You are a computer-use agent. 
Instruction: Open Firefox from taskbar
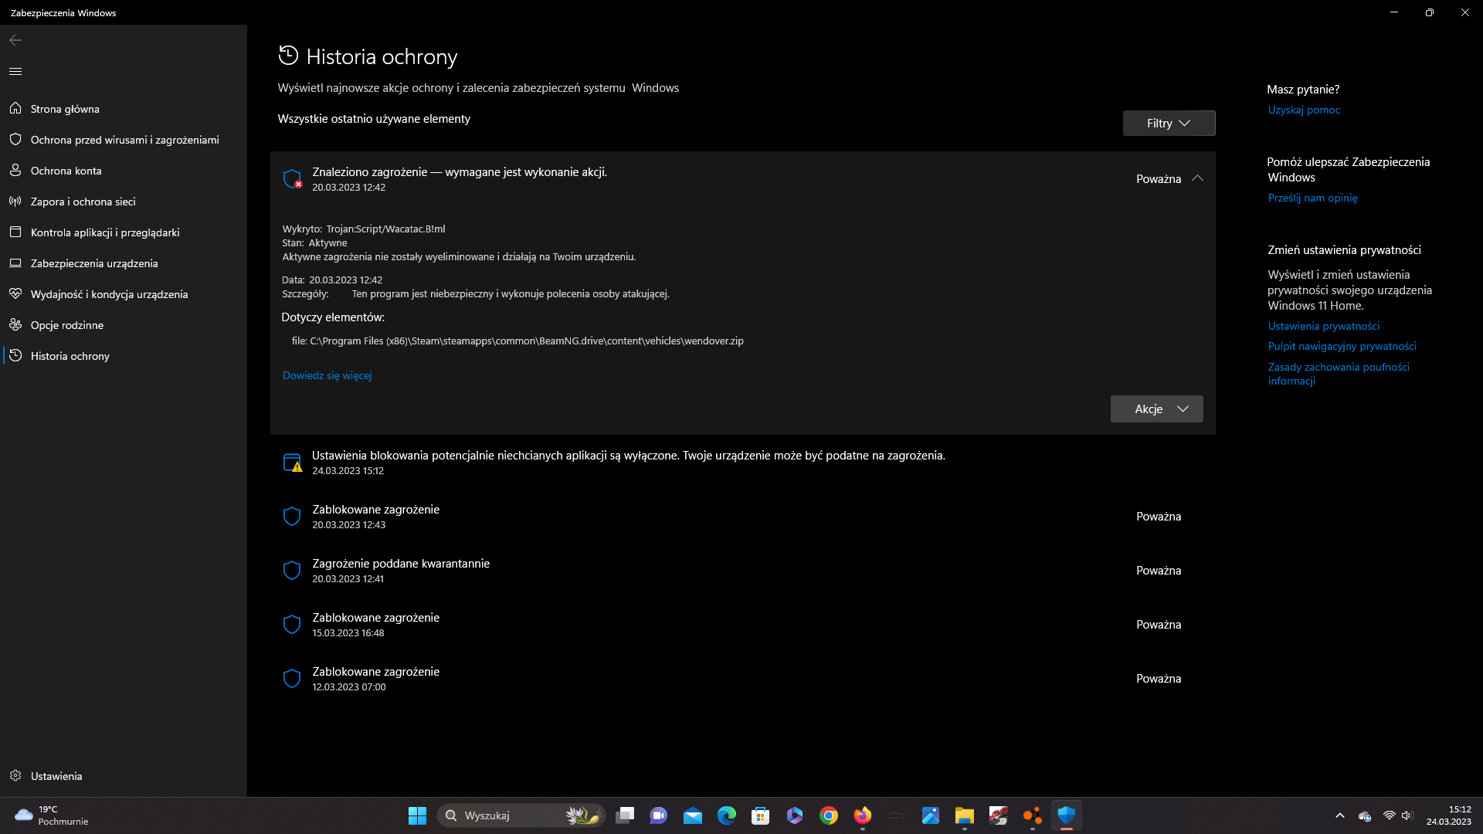pos(863,815)
